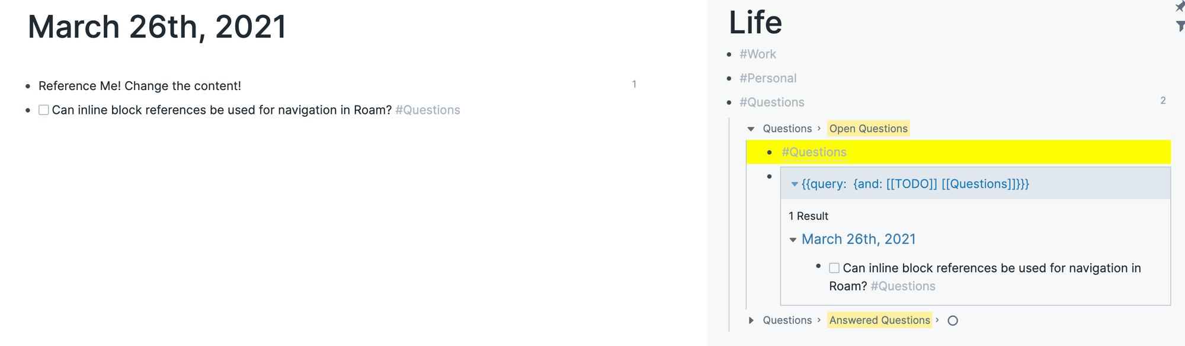Expand the Answered Questions branch

(x=751, y=320)
